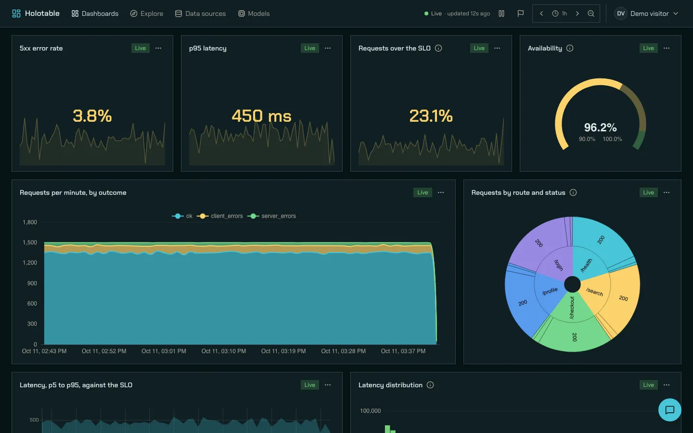Click Requests per minute, by outcome title
The width and height of the screenshot is (693, 433).
coord(73,192)
